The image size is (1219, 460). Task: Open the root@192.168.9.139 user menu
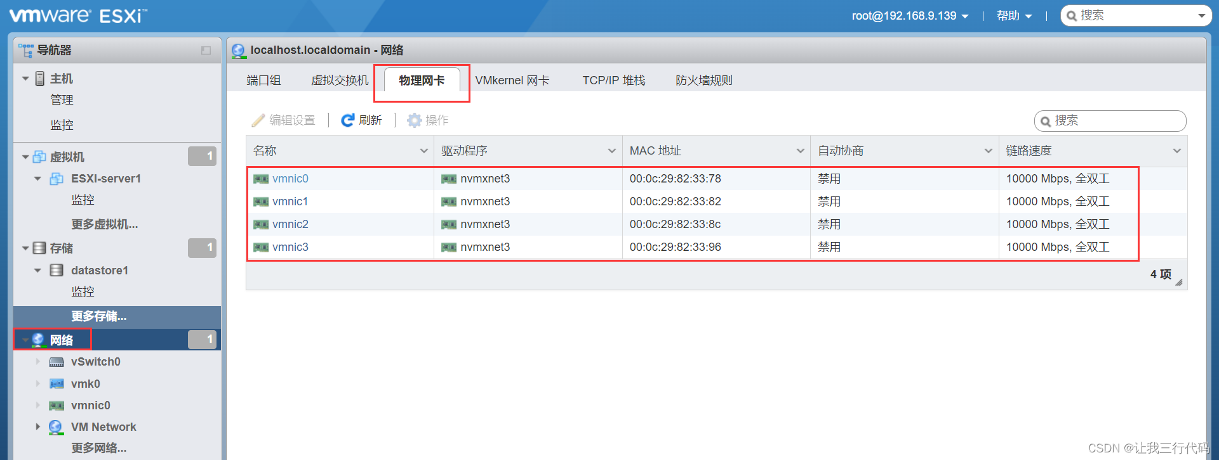[909, 16]
